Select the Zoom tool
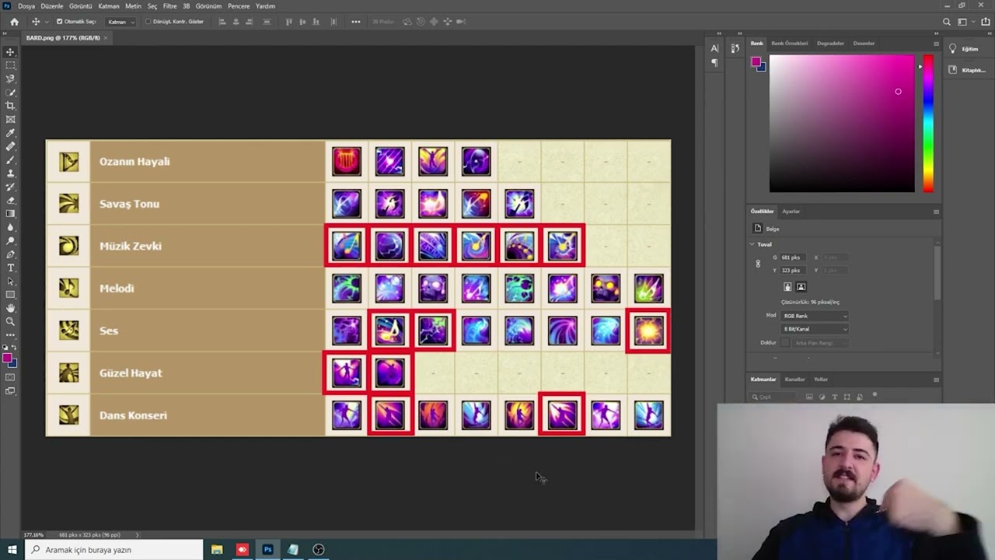This screenshot has width=995, height=560. [x=10, y=321]
